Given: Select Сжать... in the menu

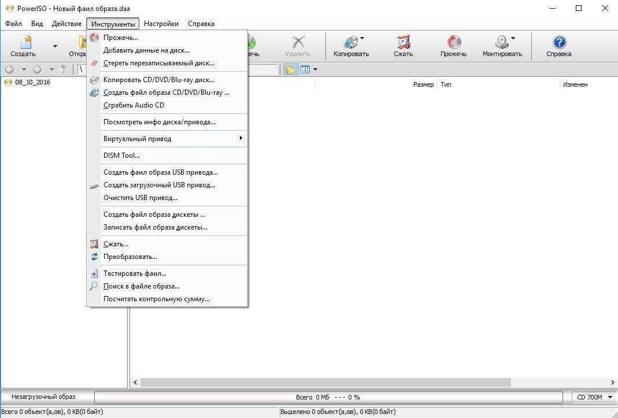Looking at the screenshot, I should 168,244.
